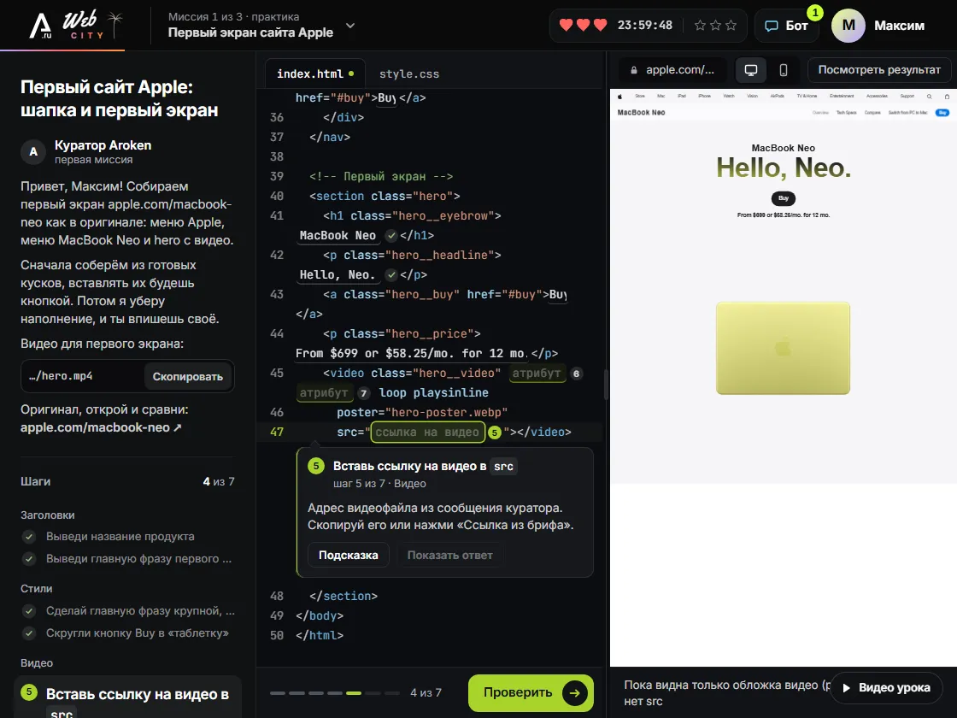The width and height of the screenshot is (957, 718).
Task: Click the apple.com address field
Action: (672, 69)
